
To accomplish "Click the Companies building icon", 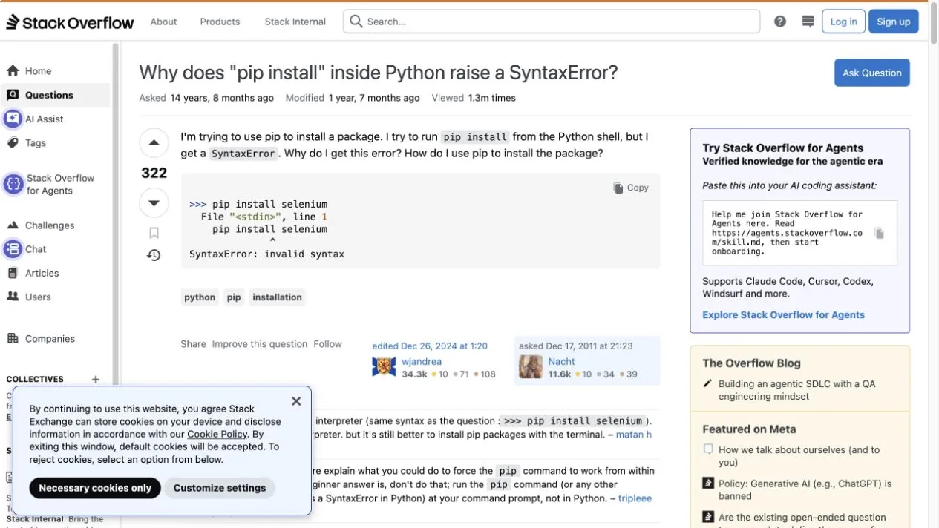I will coord(13,339).
